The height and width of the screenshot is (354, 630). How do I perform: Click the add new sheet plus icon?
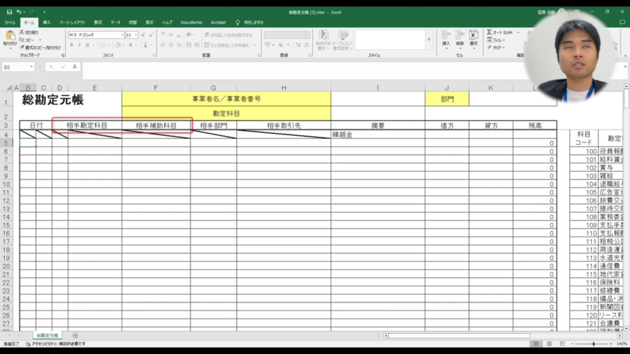[x=76, y=336]
